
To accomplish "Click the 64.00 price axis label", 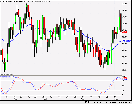I will tap(125, 64).
